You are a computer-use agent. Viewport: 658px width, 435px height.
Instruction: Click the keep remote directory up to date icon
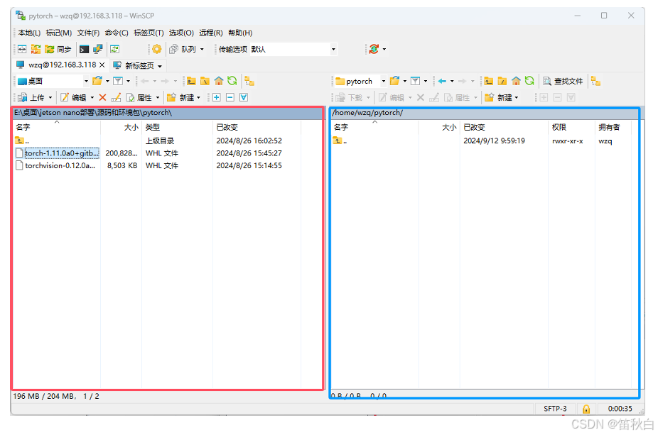114,50
